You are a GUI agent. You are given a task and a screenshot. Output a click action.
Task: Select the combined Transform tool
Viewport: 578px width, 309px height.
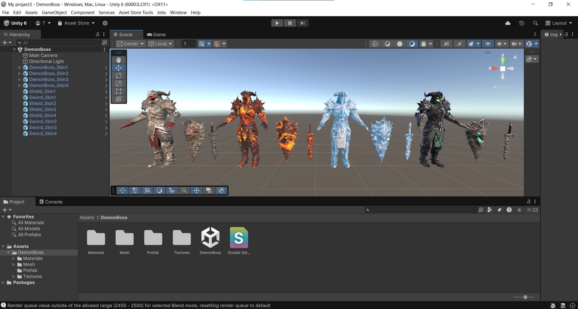tap(119, 99)
